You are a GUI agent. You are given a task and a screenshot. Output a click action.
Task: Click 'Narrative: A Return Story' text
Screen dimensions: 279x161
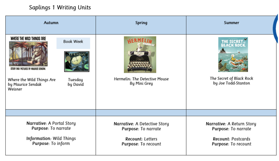click(231, 124)
